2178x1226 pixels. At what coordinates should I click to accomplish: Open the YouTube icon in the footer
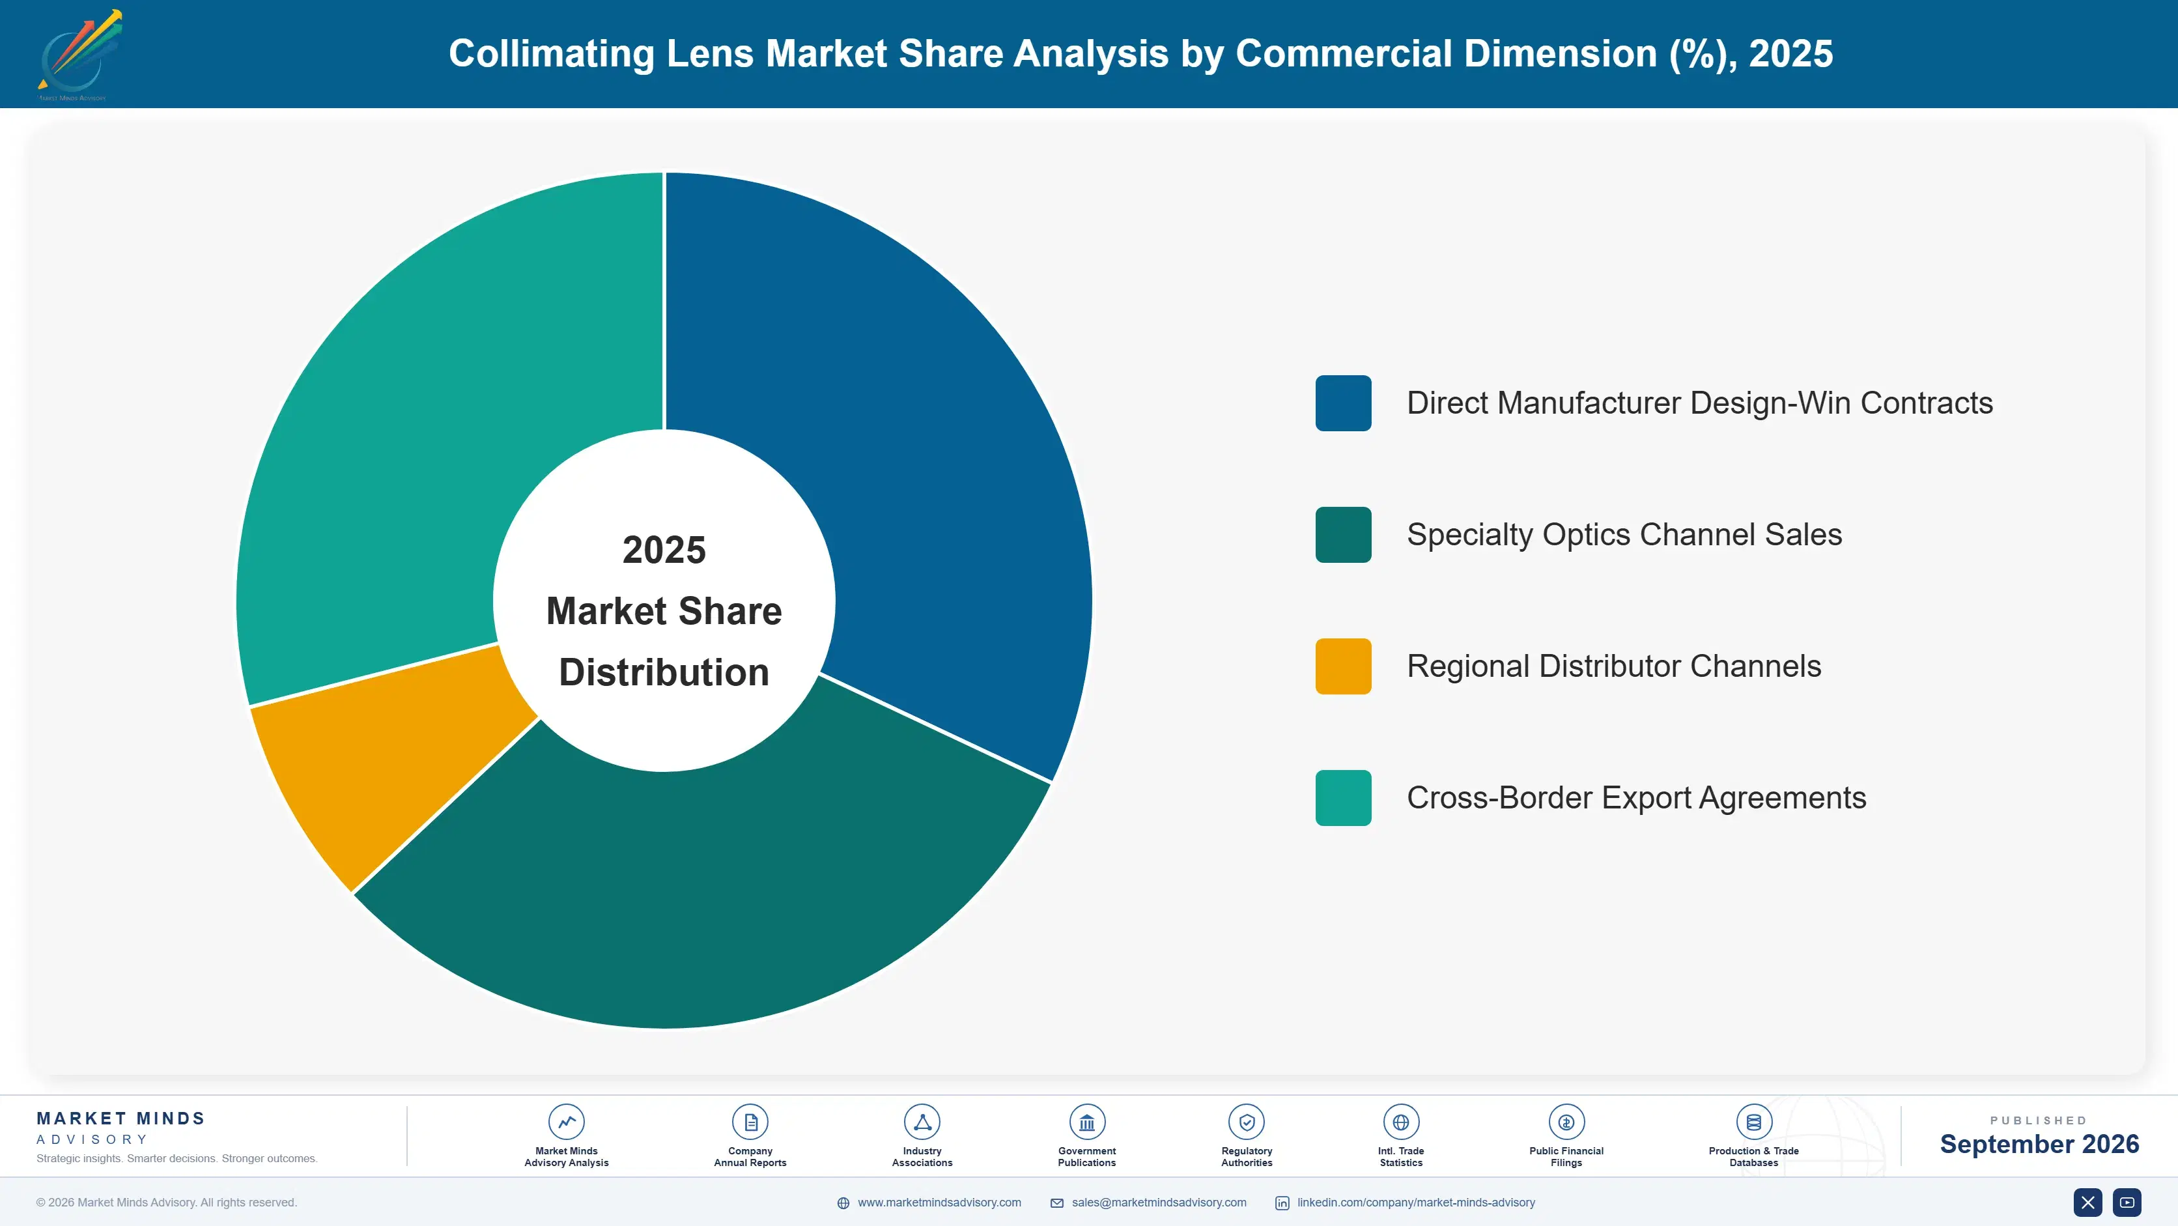point(2127,1203)
